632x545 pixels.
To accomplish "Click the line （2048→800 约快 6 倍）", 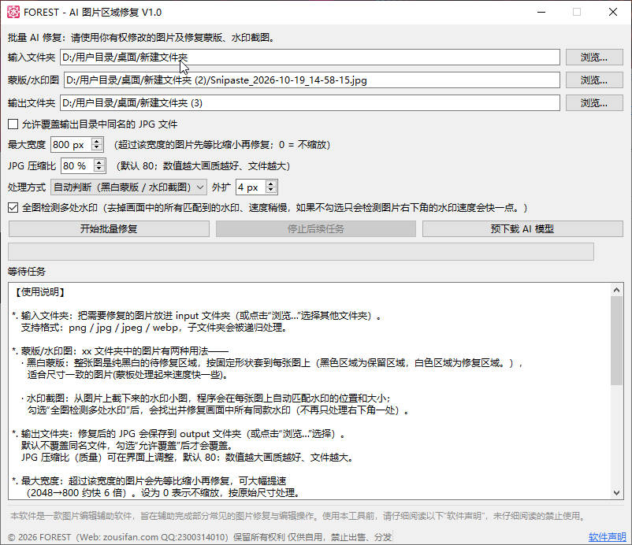I will tap(162, 493).
